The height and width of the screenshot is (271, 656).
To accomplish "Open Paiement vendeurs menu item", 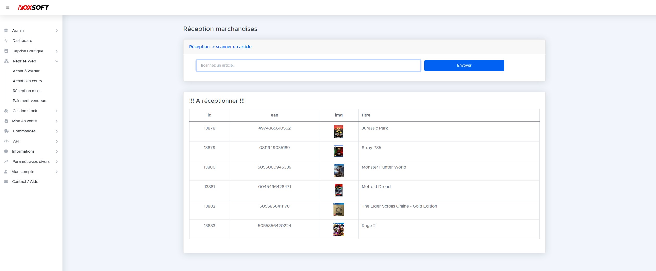I will point(30,101).
